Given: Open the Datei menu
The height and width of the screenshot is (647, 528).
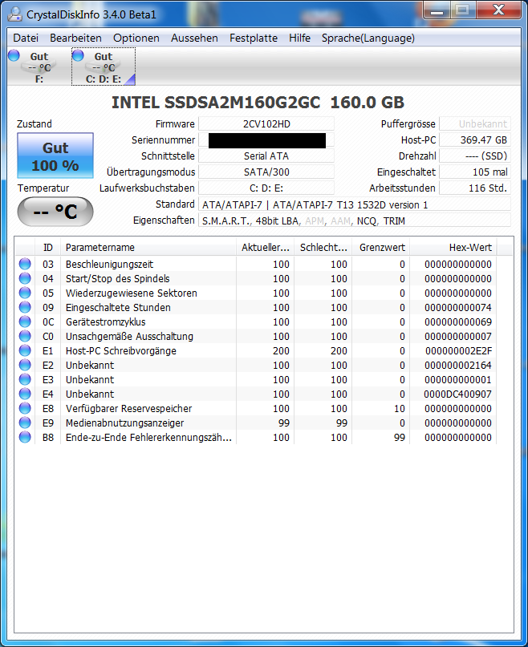Looking at the screenshot, I should (x=26, y=38).
